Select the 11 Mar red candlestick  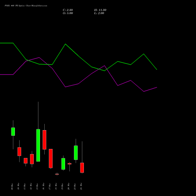tap(25, 161)
